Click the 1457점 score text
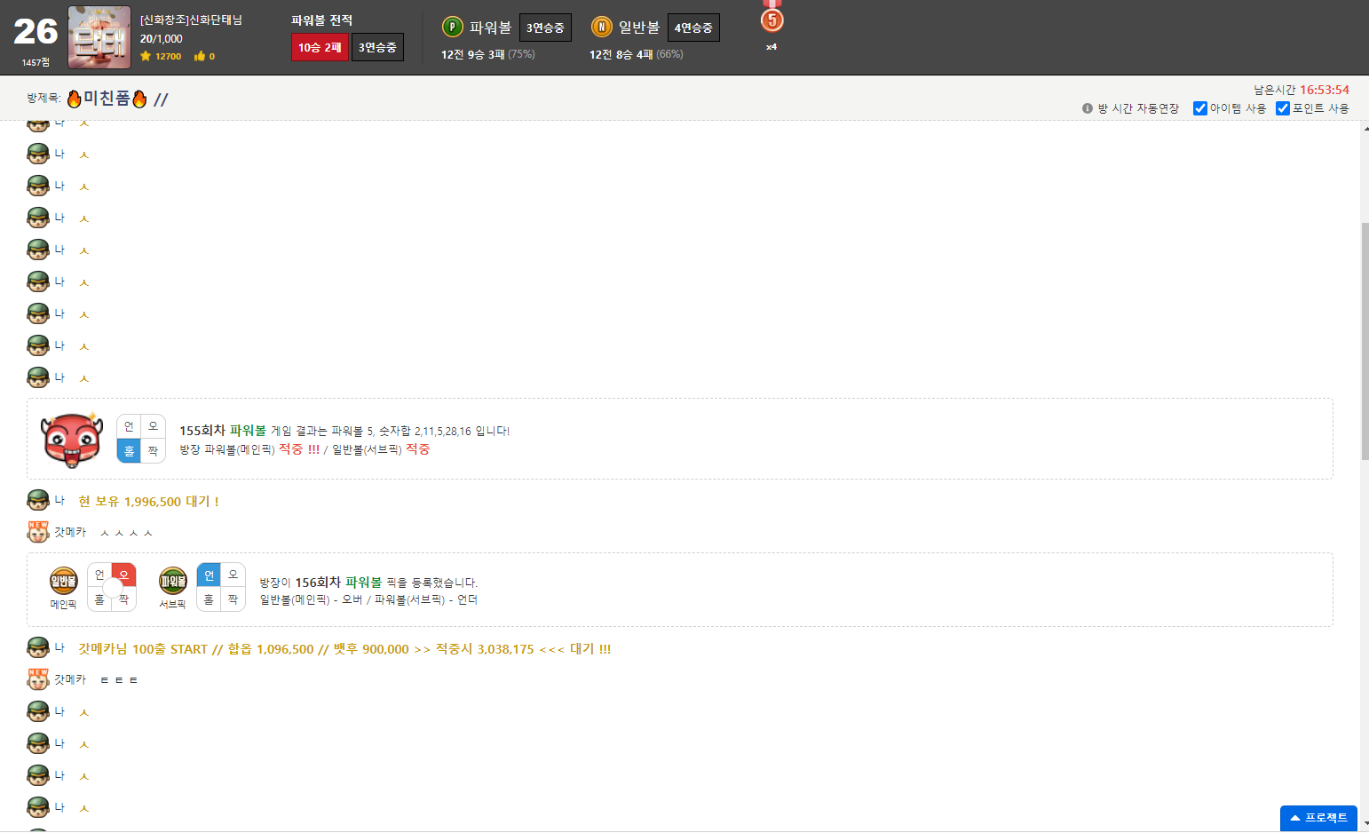Image resolution: width=1369 pixels, height=833 pixels. [x=36, y=62]
